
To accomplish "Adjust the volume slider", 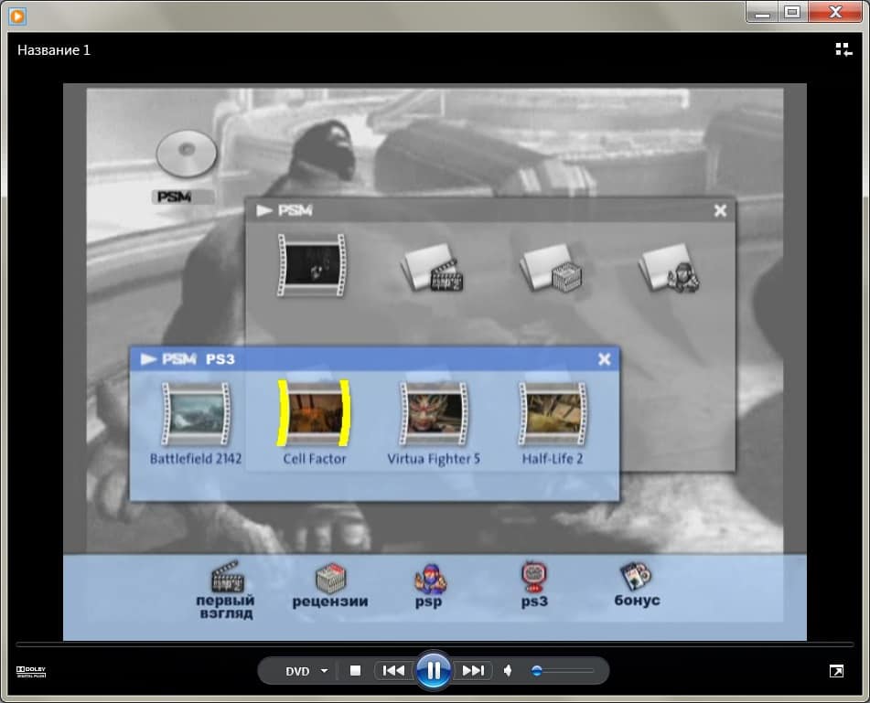I will tap(562, 671).
